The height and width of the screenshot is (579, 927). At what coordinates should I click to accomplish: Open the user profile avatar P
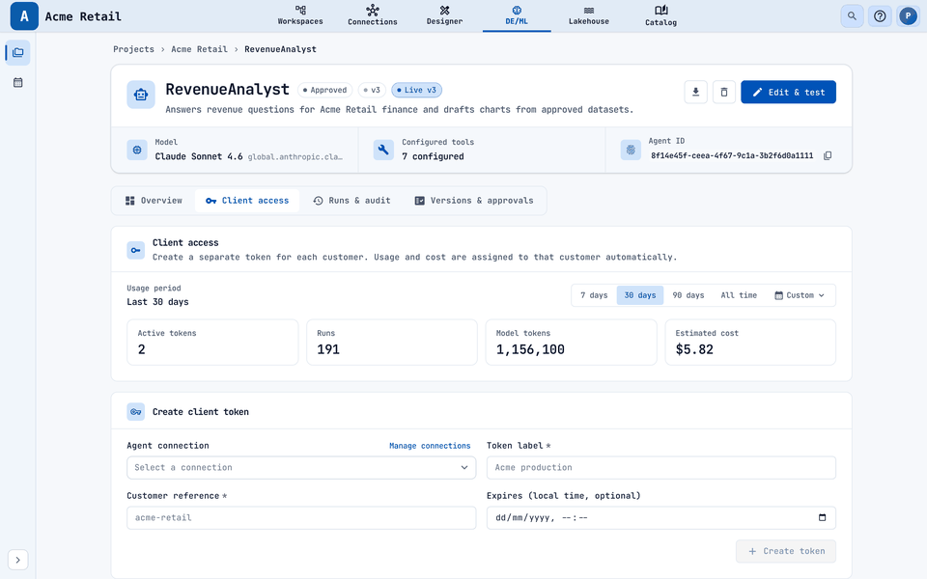908,16
